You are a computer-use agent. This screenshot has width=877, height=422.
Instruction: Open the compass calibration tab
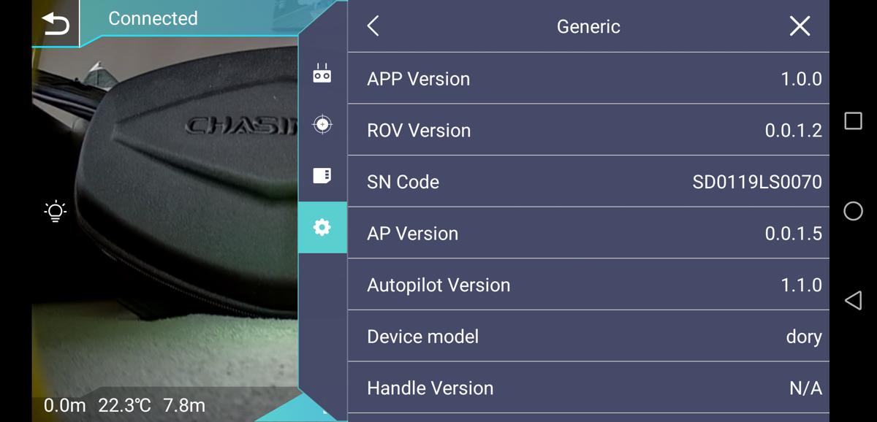click(x=322, y=124)
